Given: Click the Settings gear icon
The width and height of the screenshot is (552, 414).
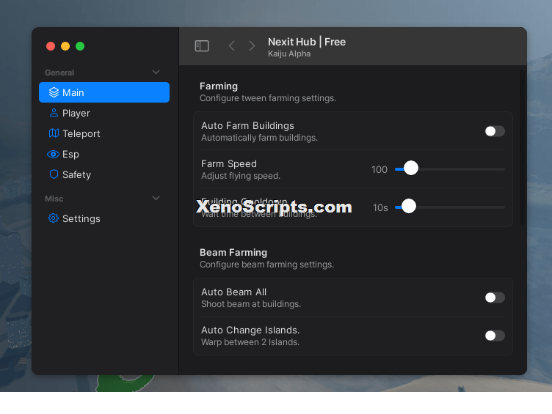Looking at the screenshot, I should point(53,218).
